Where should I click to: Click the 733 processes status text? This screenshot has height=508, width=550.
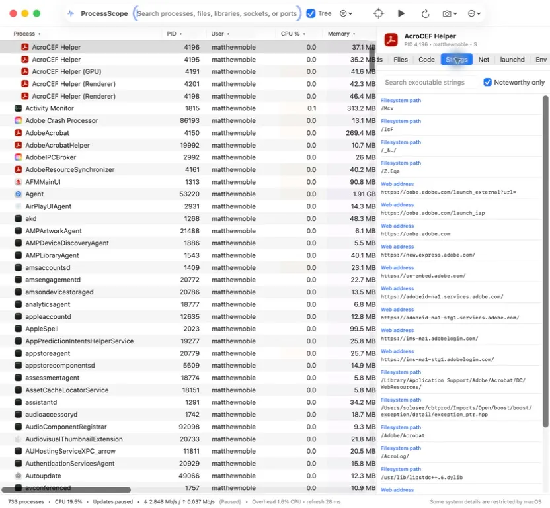click(x=26, y=501)
